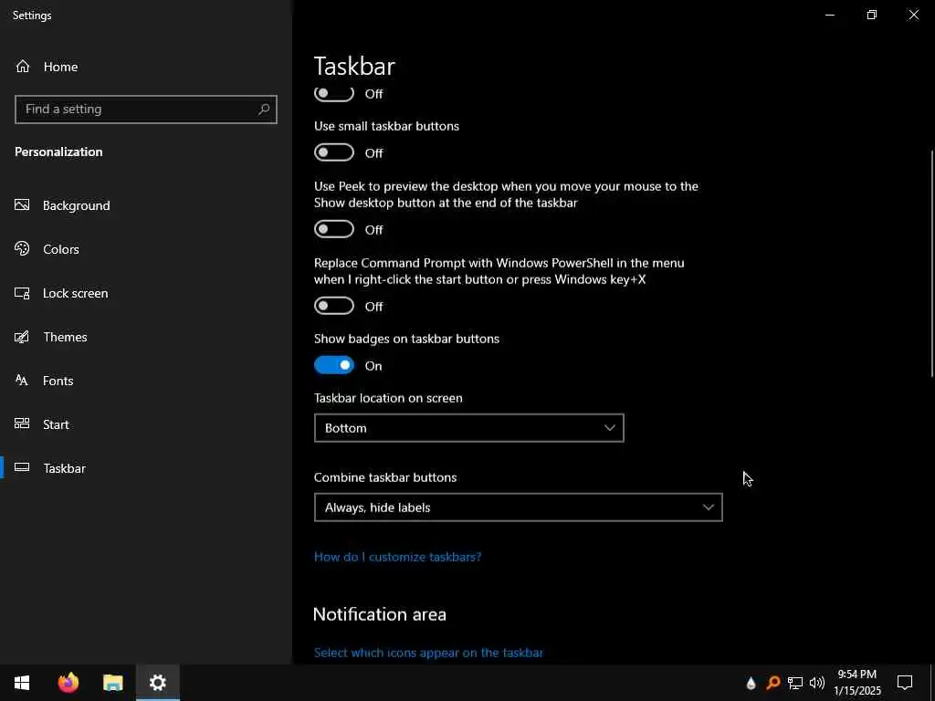935x701 pixels.
Task: Open Select which icons appear on taskbar
Action: click(x=429, y=653)
